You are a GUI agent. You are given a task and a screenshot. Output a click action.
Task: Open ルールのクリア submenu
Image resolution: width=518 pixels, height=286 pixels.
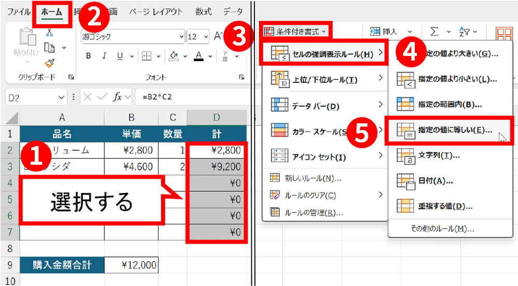pyautogui.click(x=325, y=195)
